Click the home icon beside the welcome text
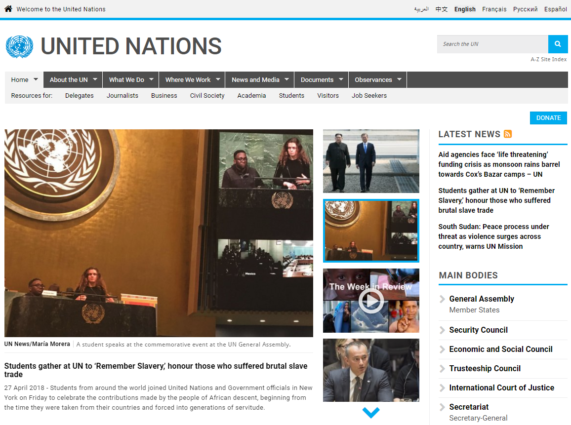This screenshot has width=571, height=425. [8, 9]
